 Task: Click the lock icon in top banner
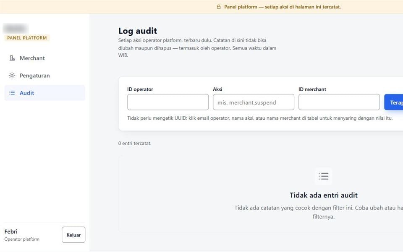click(219, 7)
